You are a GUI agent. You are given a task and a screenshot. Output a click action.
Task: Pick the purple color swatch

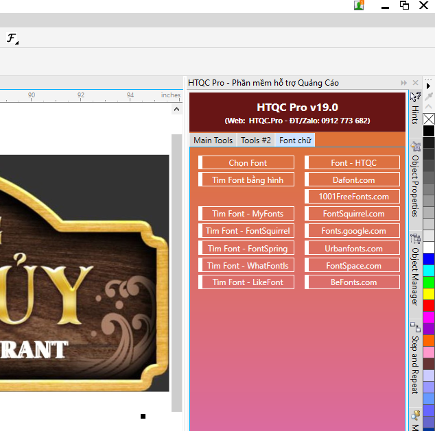429,329
